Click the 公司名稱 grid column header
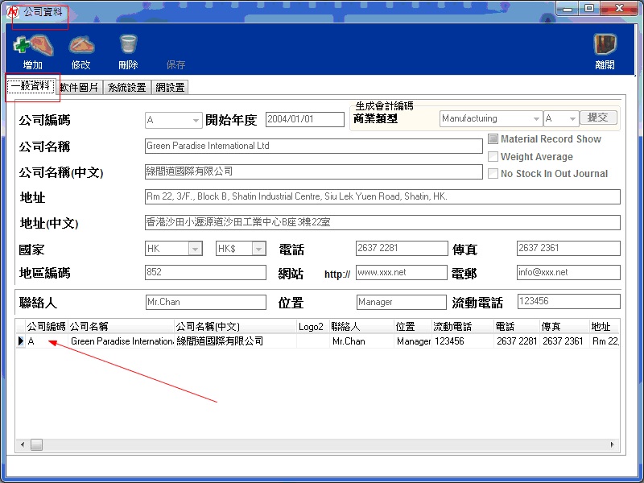 121,327
